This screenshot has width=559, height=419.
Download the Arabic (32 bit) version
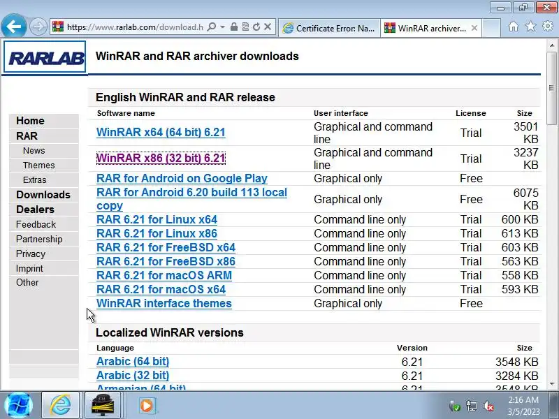[133, 375]
